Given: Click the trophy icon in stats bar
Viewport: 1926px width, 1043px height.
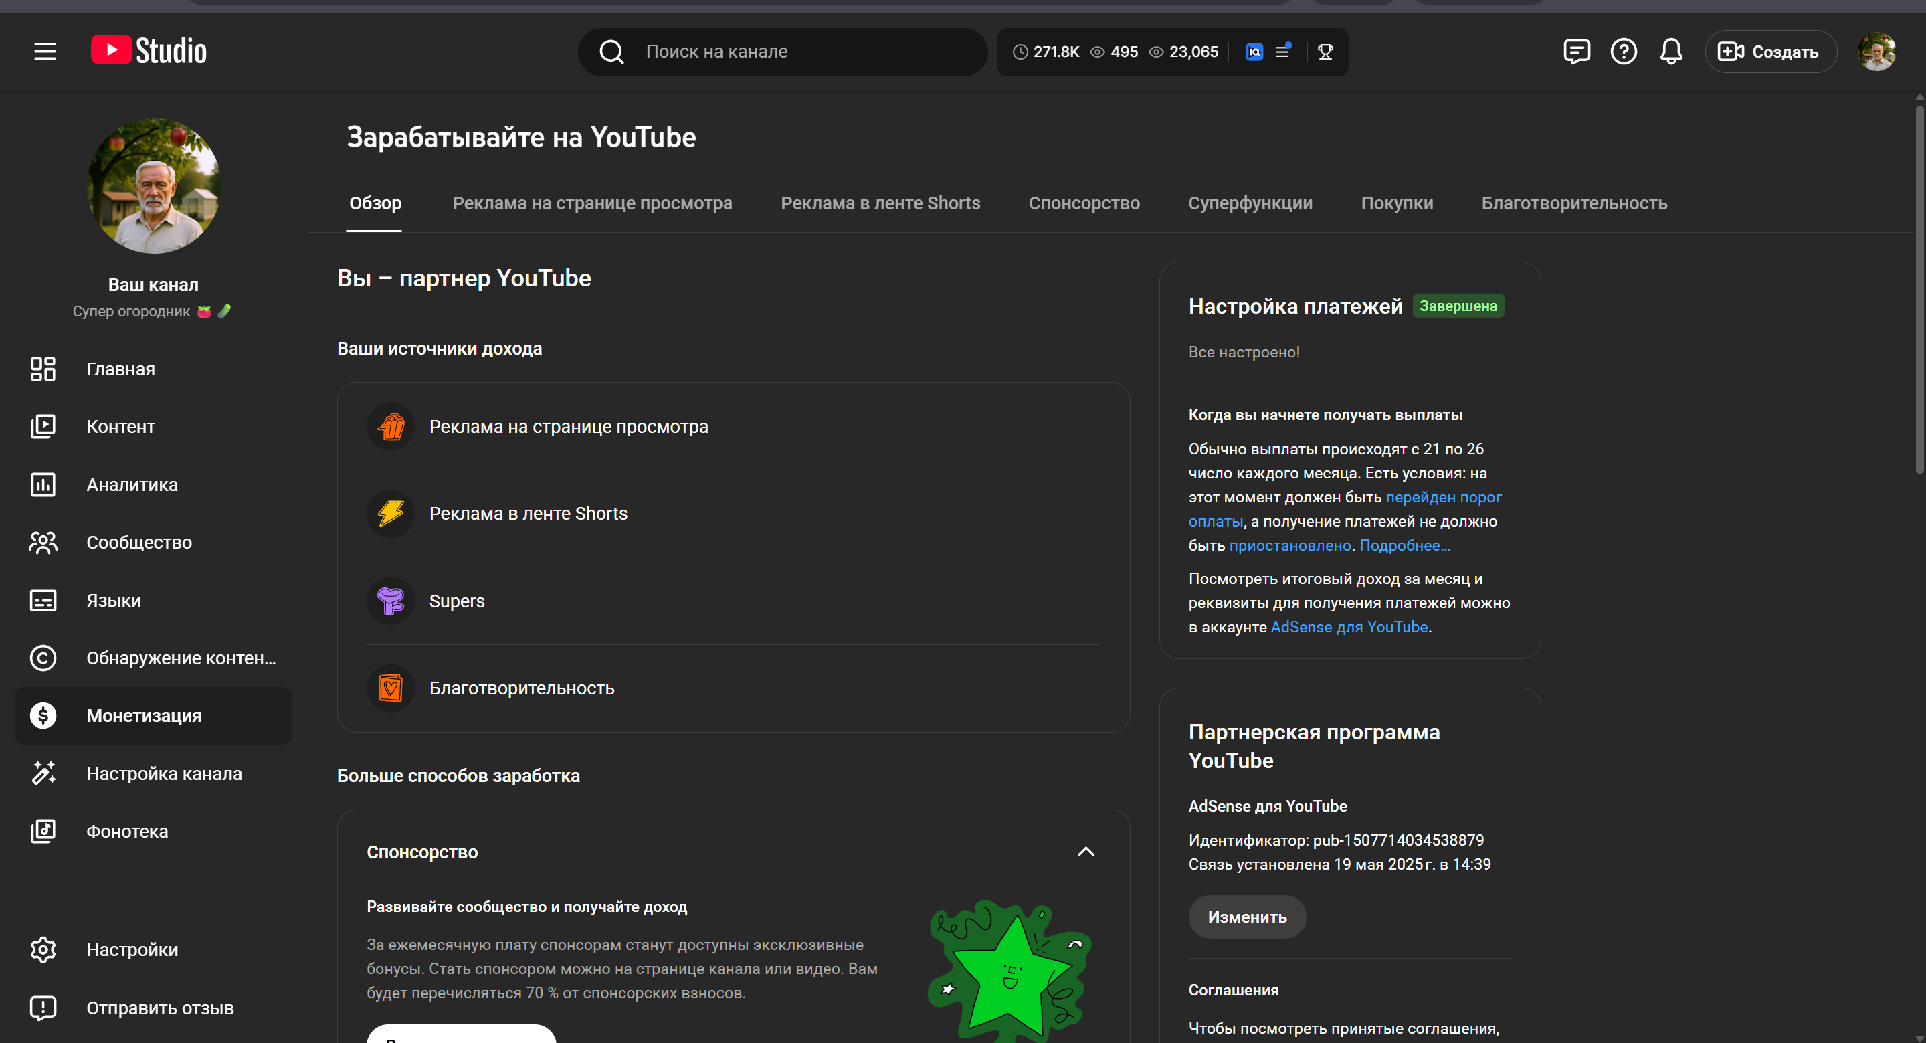Looking at the screenshot, I should pyautogui.click(x=1325, y=52).
